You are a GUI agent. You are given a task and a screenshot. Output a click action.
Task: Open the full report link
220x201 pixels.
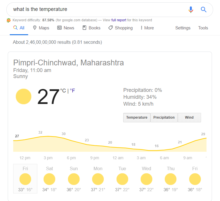pyautogui.click(x=119, y=20)
